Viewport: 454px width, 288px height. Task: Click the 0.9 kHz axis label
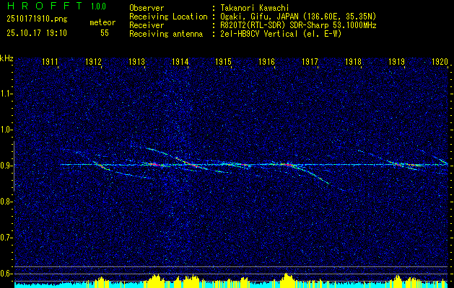tap(6, 166)
